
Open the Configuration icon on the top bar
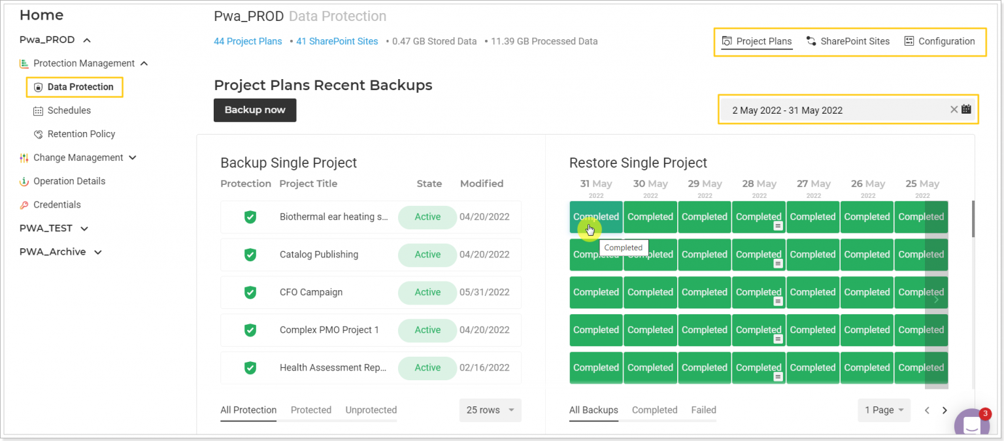(909, 41)
